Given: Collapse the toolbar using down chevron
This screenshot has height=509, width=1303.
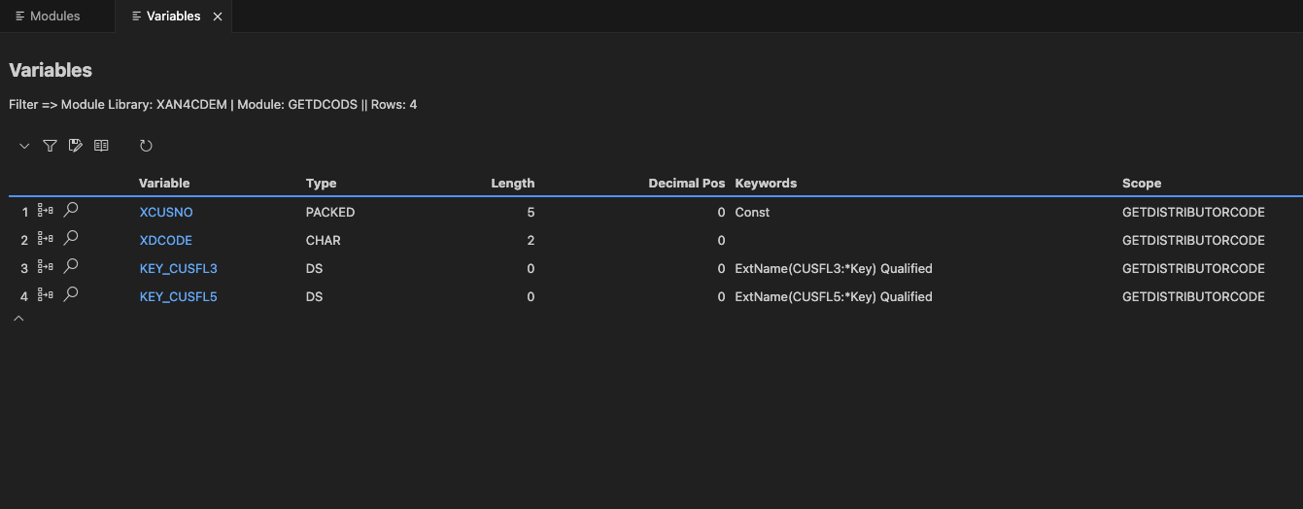Looking at the screenshot, I should coord(24,146).
